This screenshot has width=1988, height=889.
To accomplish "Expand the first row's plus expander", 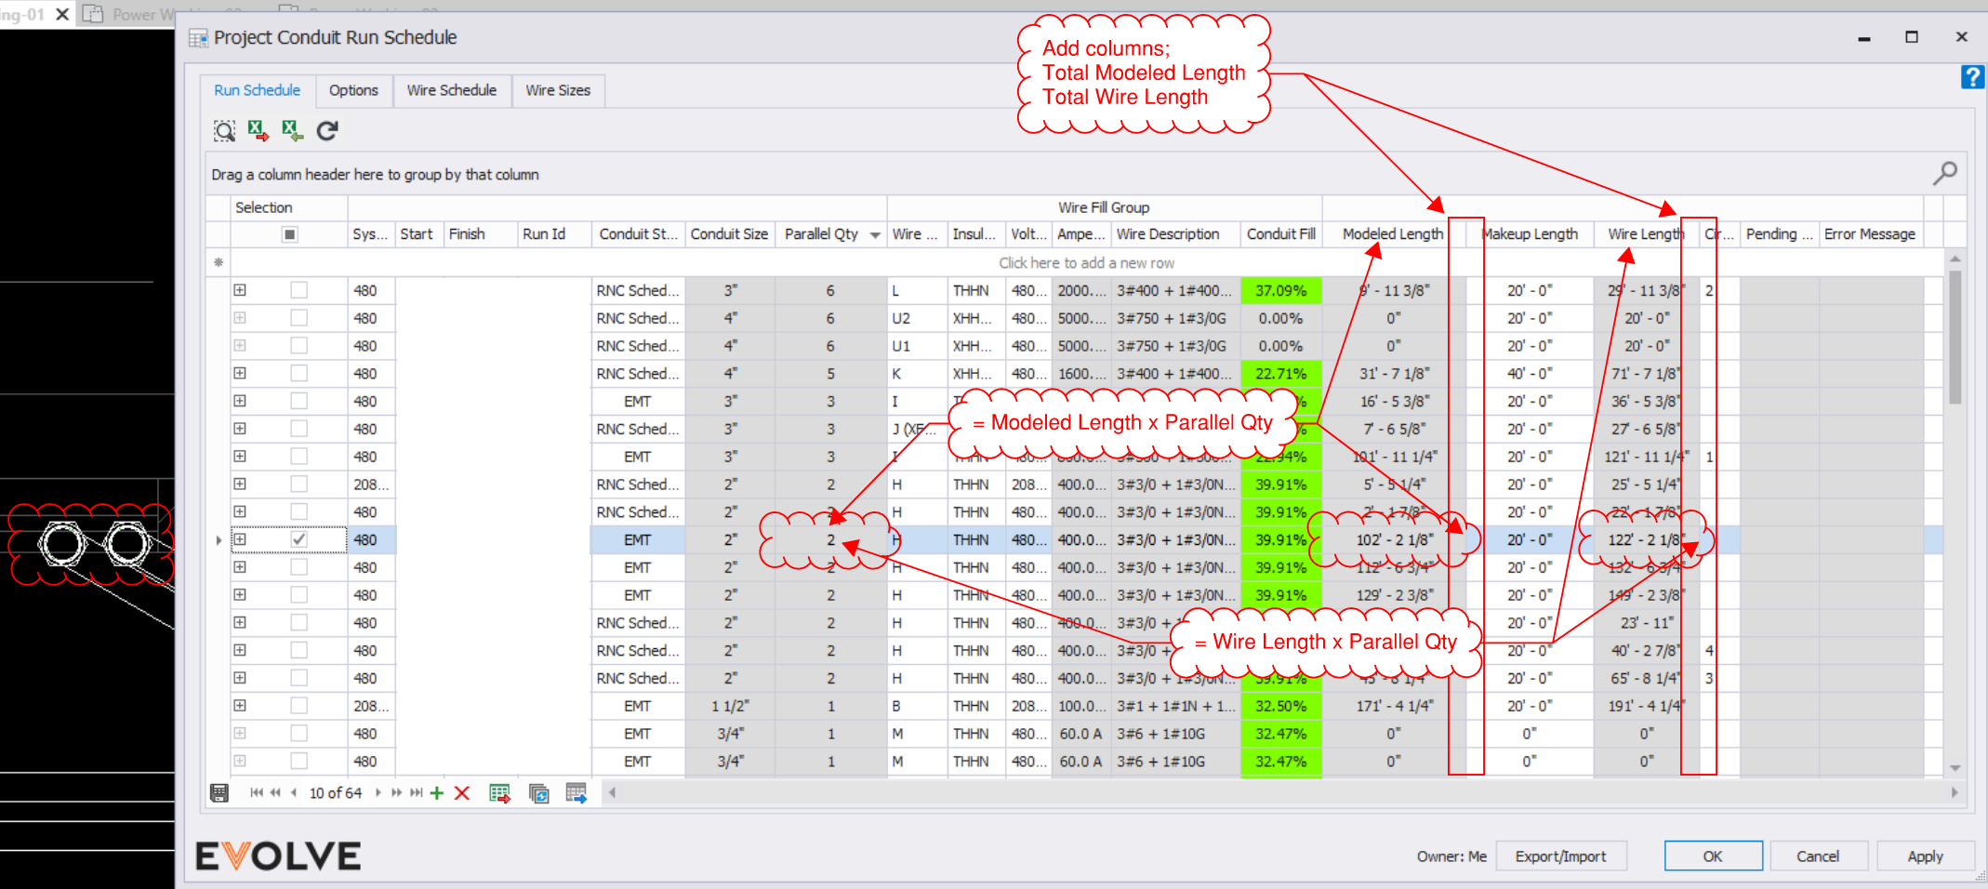I will point(241,289).
